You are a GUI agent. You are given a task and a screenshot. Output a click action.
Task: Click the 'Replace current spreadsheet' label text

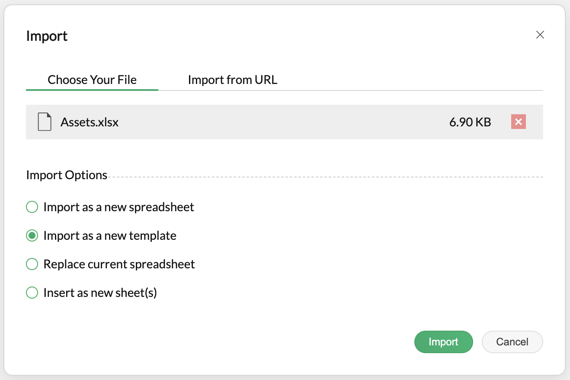pos(119,264)
